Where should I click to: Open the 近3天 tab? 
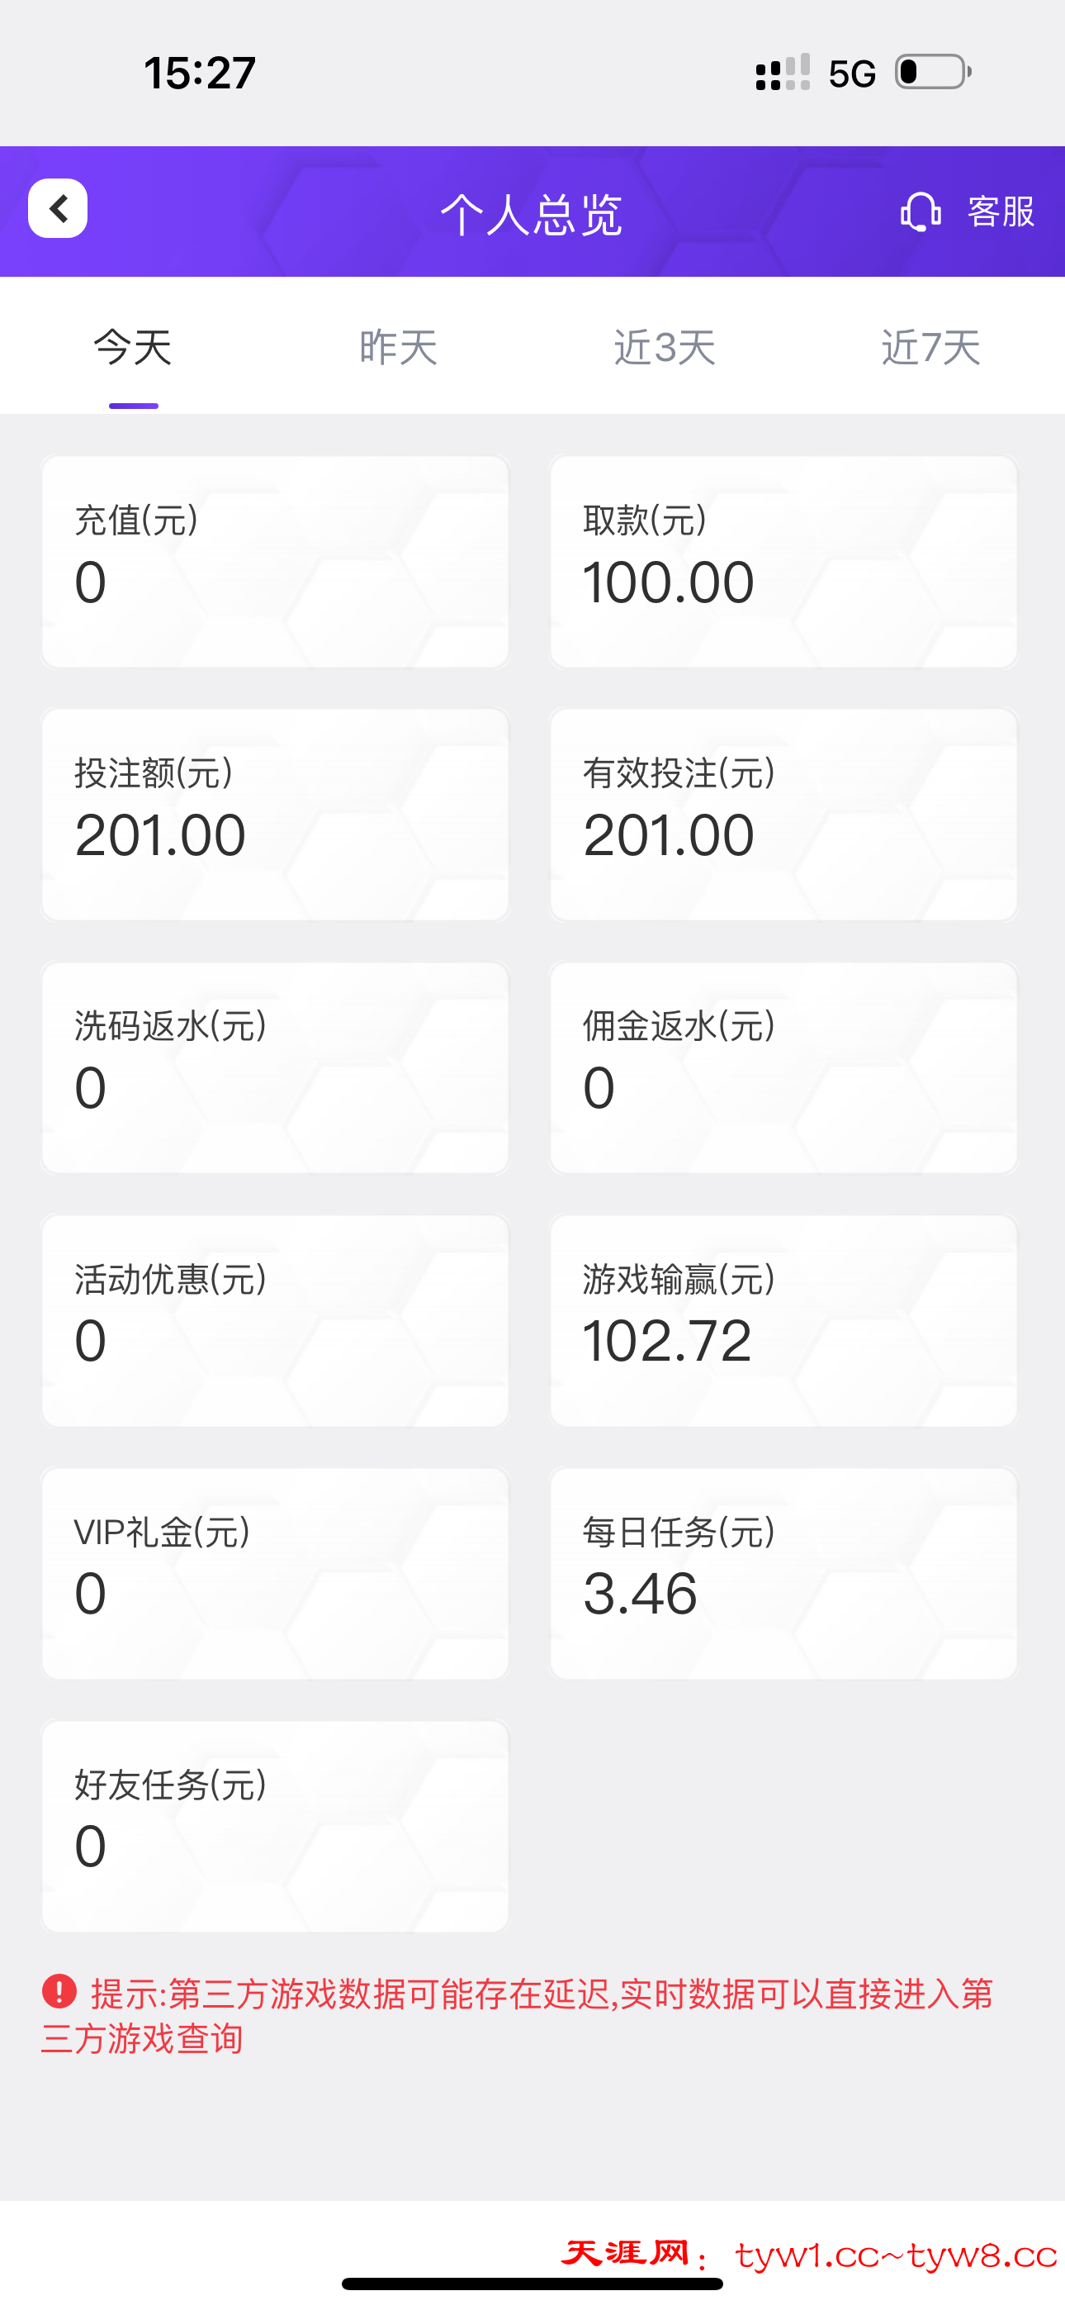pyautogui.click(x=665, y=347)
